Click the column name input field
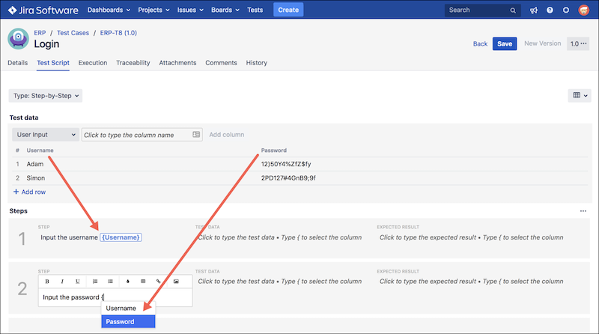Image resolution: width=599 pixels, height=334 pixels. click(136, 135)
